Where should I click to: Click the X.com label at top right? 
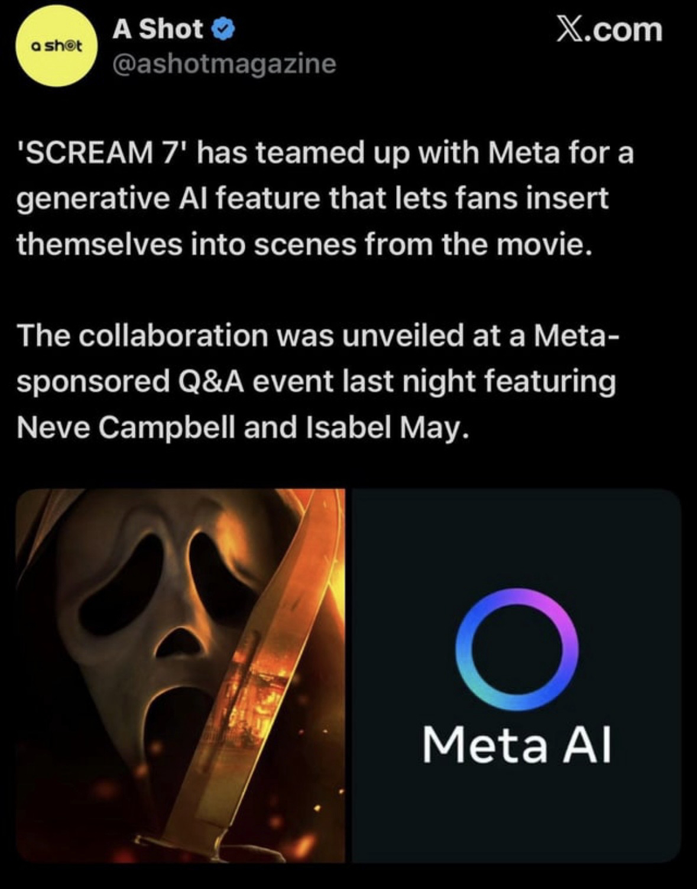click(x=610, y=29)
